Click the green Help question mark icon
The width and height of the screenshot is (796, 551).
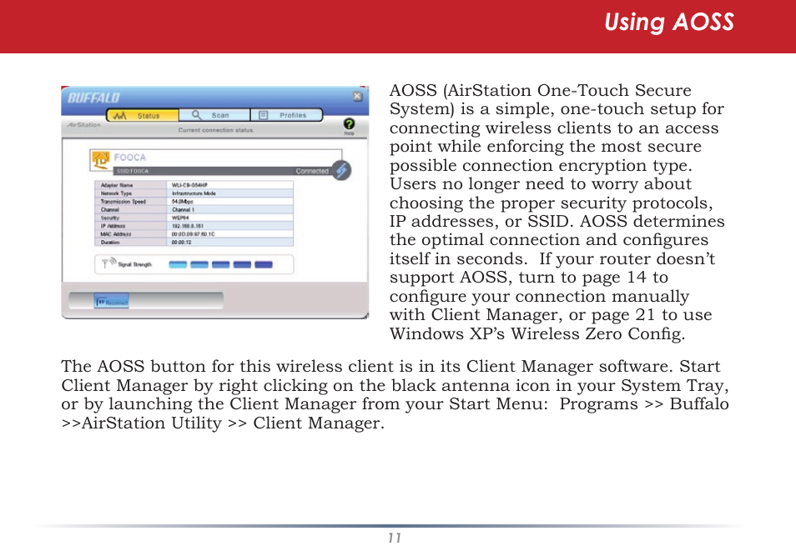[349, 124]
